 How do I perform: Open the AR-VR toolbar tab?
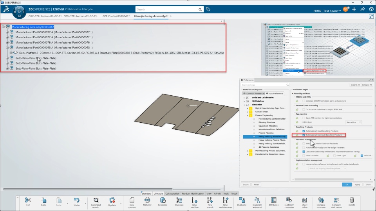tap(217, 193)
